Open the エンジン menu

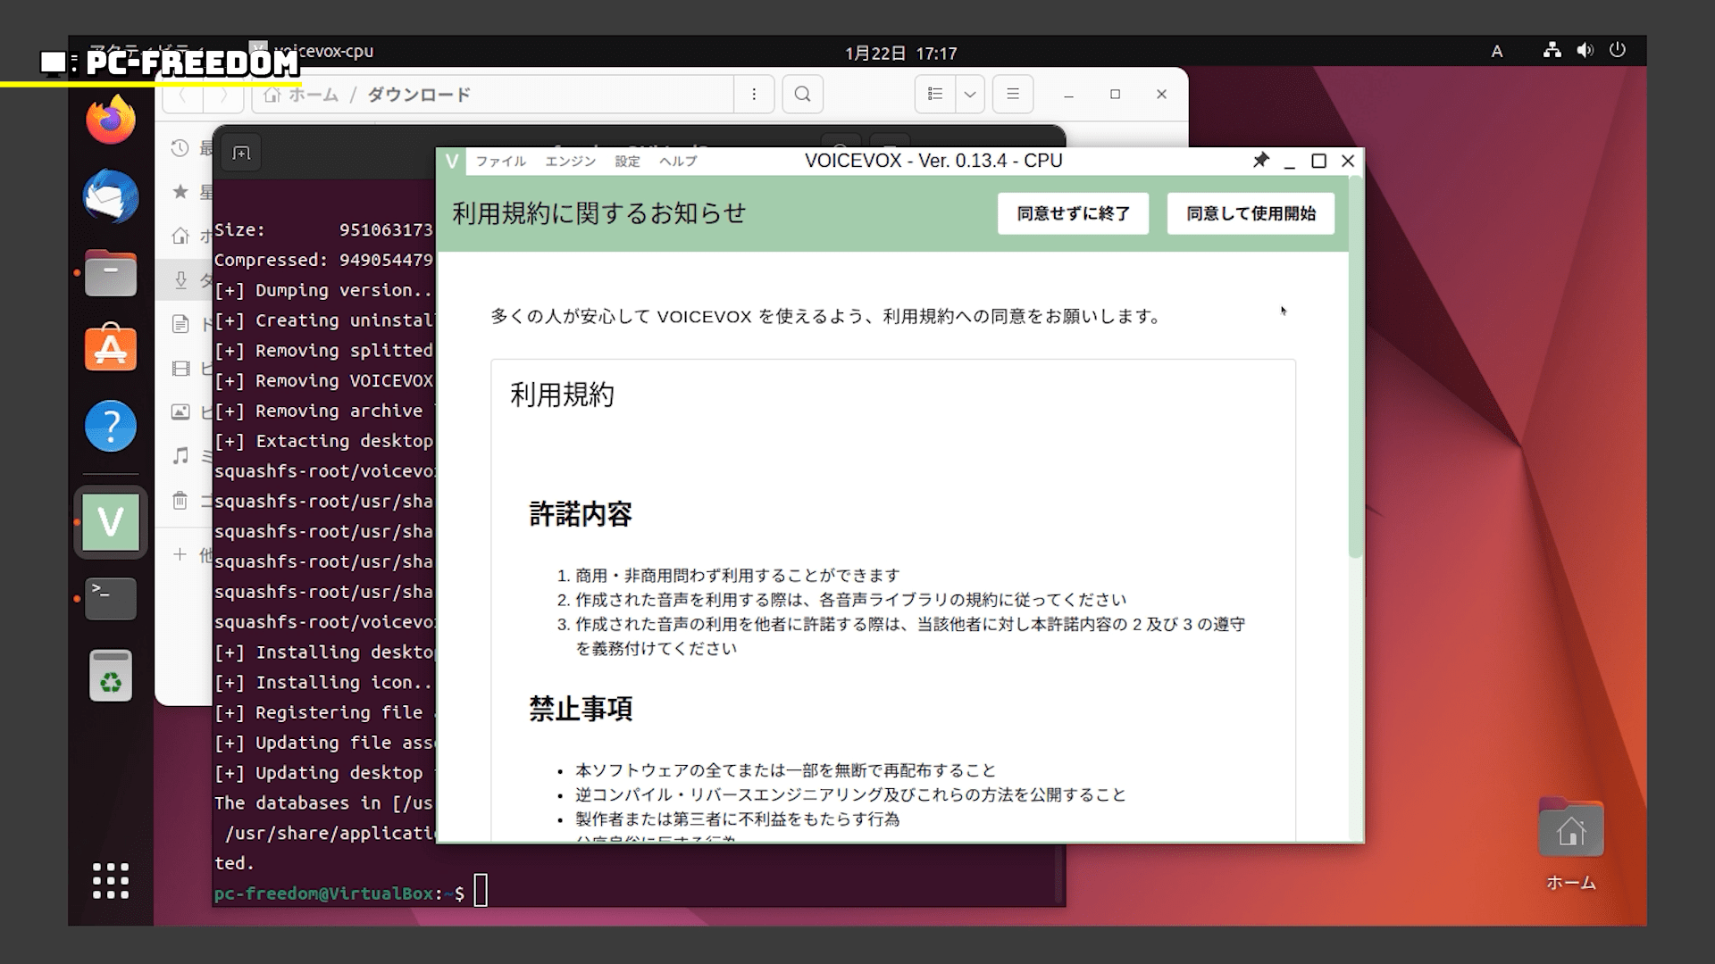pyautogui.click(x=570, y=162)
